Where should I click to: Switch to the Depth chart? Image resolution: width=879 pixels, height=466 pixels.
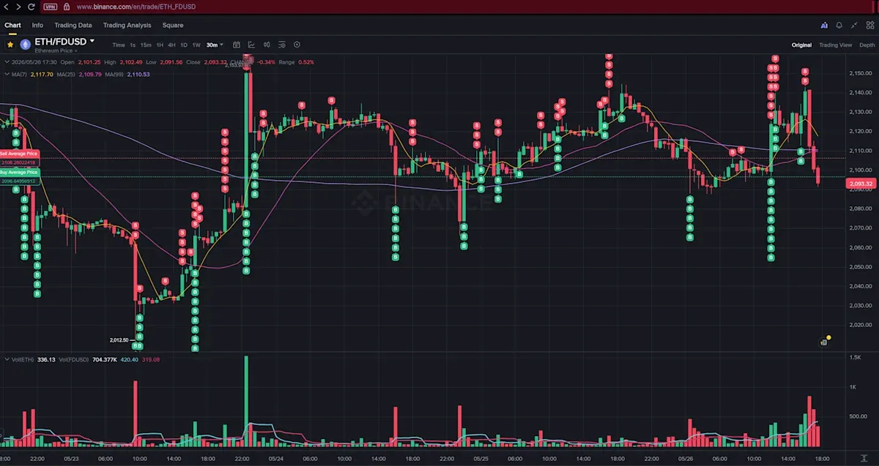(867, 45)
